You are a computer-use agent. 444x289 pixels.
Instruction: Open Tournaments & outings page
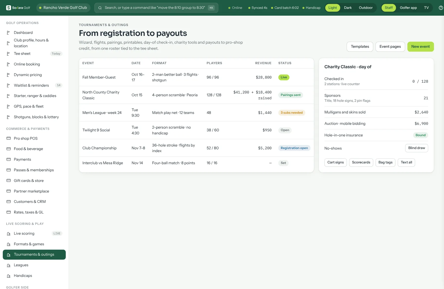[34, 255]
